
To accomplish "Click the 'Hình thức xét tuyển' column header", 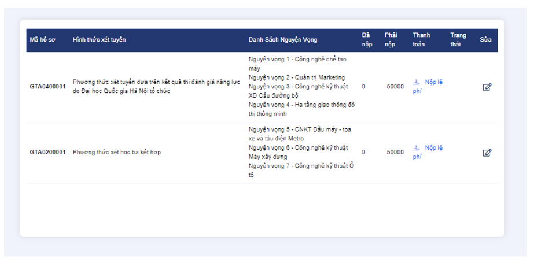I will point(99,40).
